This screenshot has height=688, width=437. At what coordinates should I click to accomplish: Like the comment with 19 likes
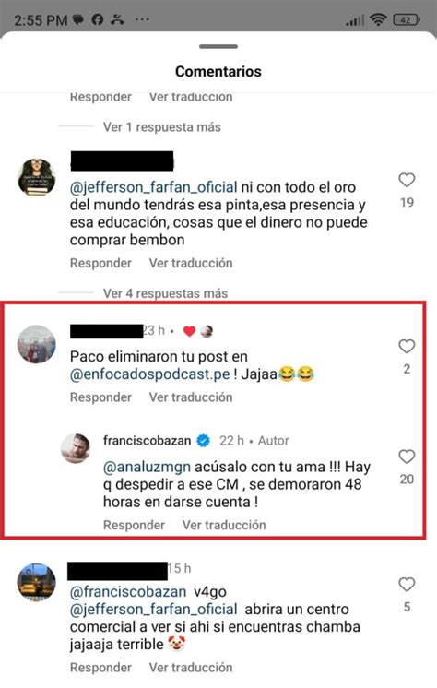(x=407, y=180)
